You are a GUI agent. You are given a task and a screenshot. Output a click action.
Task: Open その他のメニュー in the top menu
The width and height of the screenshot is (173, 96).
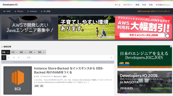click(163, 5)
